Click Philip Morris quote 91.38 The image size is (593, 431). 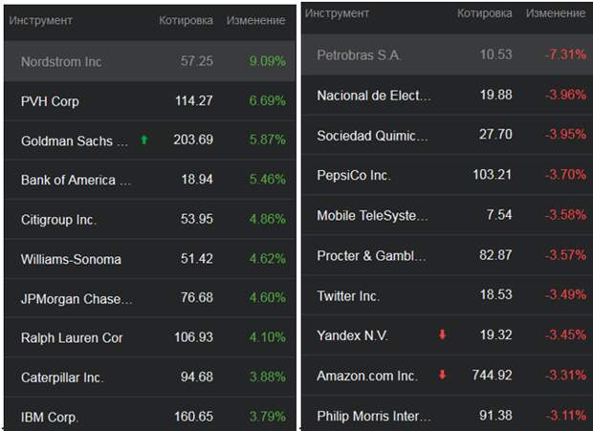click(495, 416)
